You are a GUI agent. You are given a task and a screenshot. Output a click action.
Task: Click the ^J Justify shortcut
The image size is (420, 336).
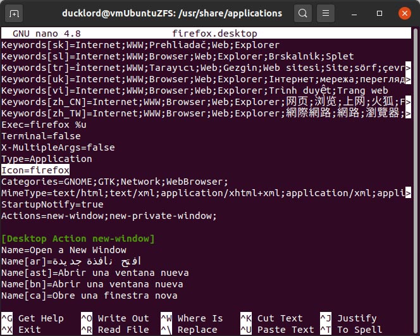[349, 318]
